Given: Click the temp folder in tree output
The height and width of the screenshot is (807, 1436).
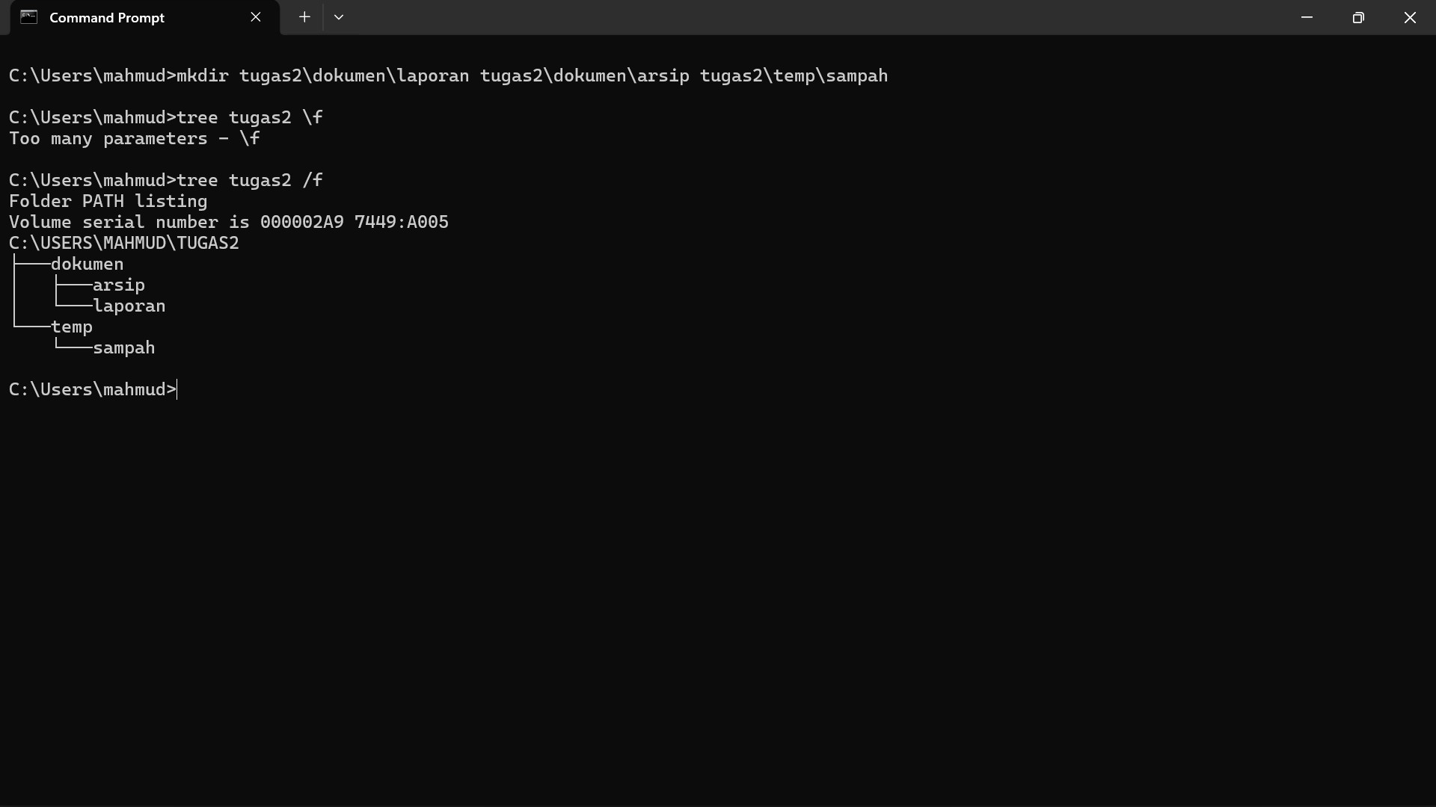Looking at the screenshot, I should pyautogui.click(x=72, y=327).
